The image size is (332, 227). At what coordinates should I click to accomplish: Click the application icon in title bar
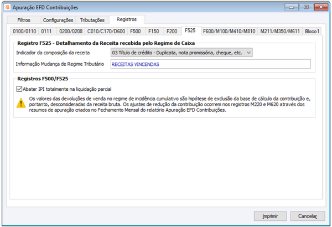point(7,7)
